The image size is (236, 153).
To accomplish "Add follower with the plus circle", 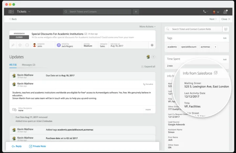I will click(x=153, y=57).
